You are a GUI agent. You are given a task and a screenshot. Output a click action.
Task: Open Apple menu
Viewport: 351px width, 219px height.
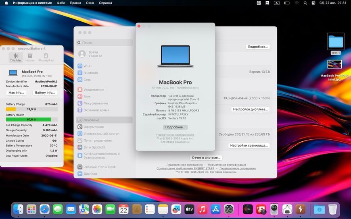6,3
